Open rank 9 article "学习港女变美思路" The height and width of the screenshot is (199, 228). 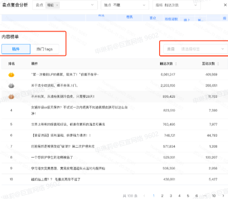pyautogui.click(x=68, y=168)
